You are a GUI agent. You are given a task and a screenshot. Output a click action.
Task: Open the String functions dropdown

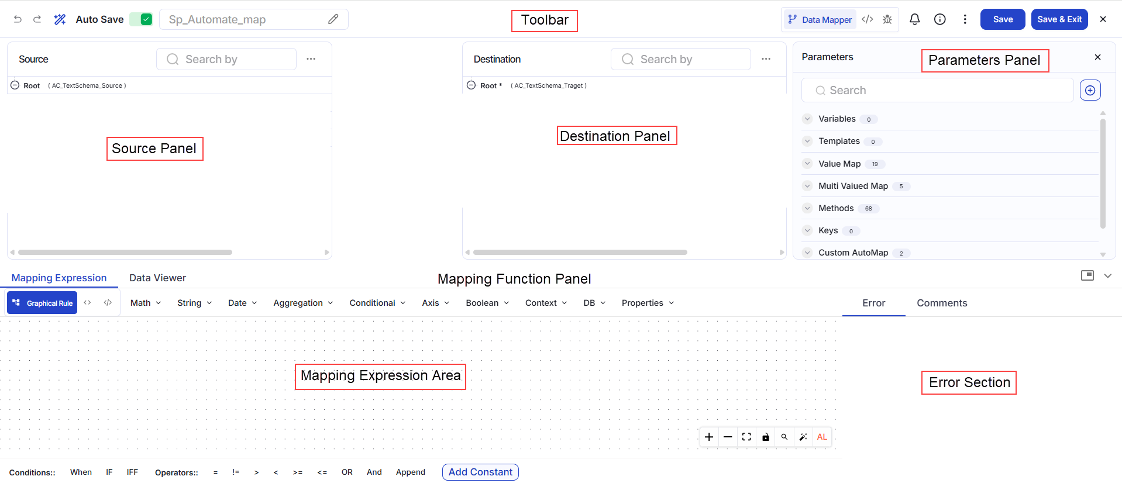point(194,303)
